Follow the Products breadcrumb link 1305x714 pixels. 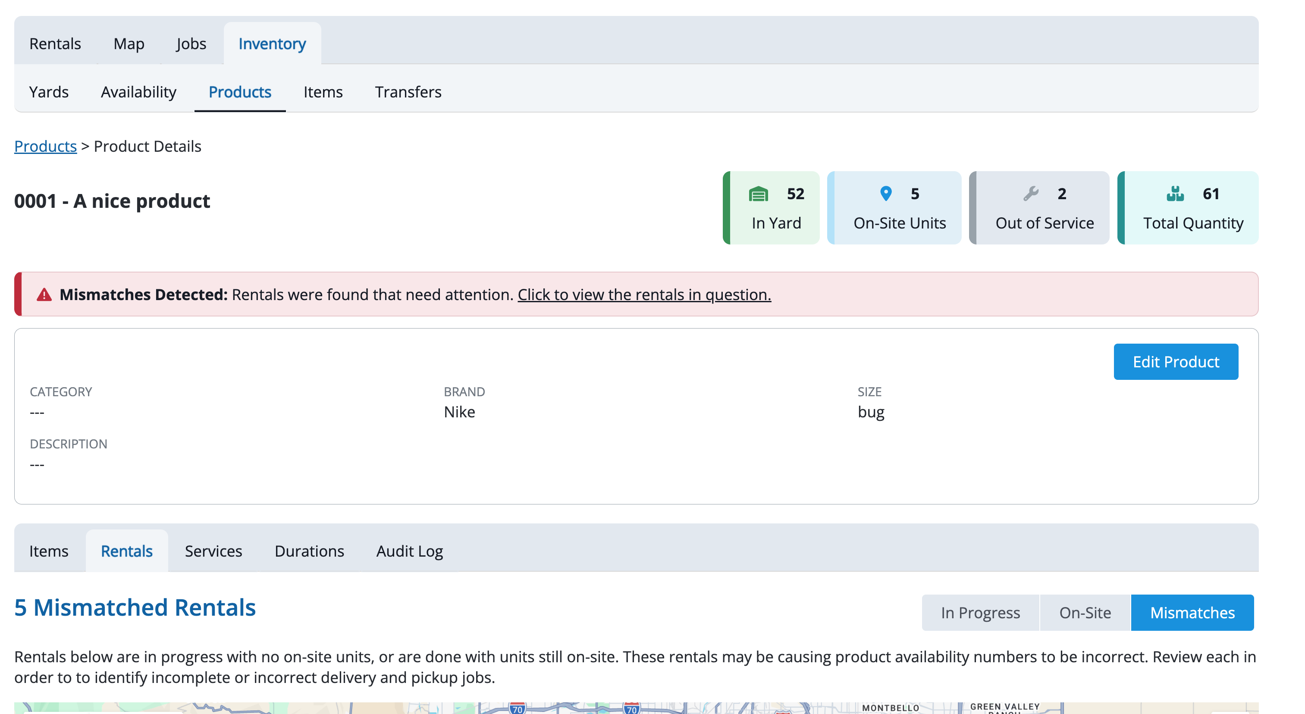(x=46, y=146)
